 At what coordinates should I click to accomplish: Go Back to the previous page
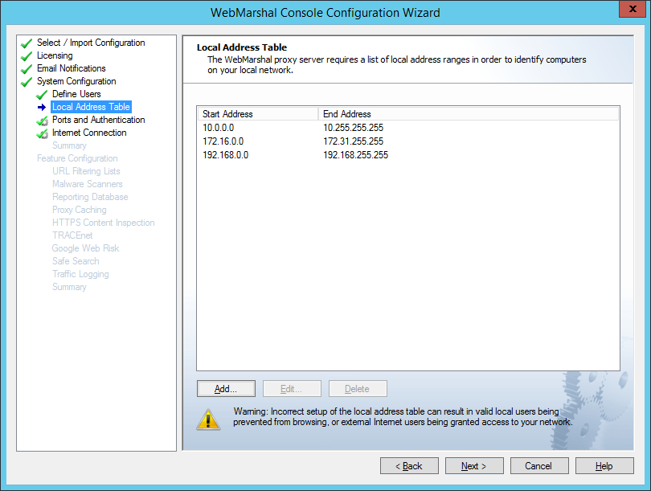tap(409, 466)
